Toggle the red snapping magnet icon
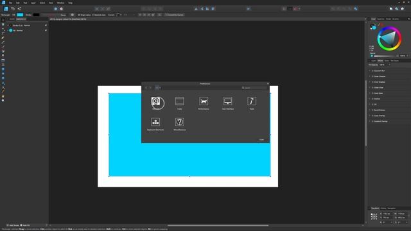The width and height of the screenshot is (411, 231). coord(295,8)
